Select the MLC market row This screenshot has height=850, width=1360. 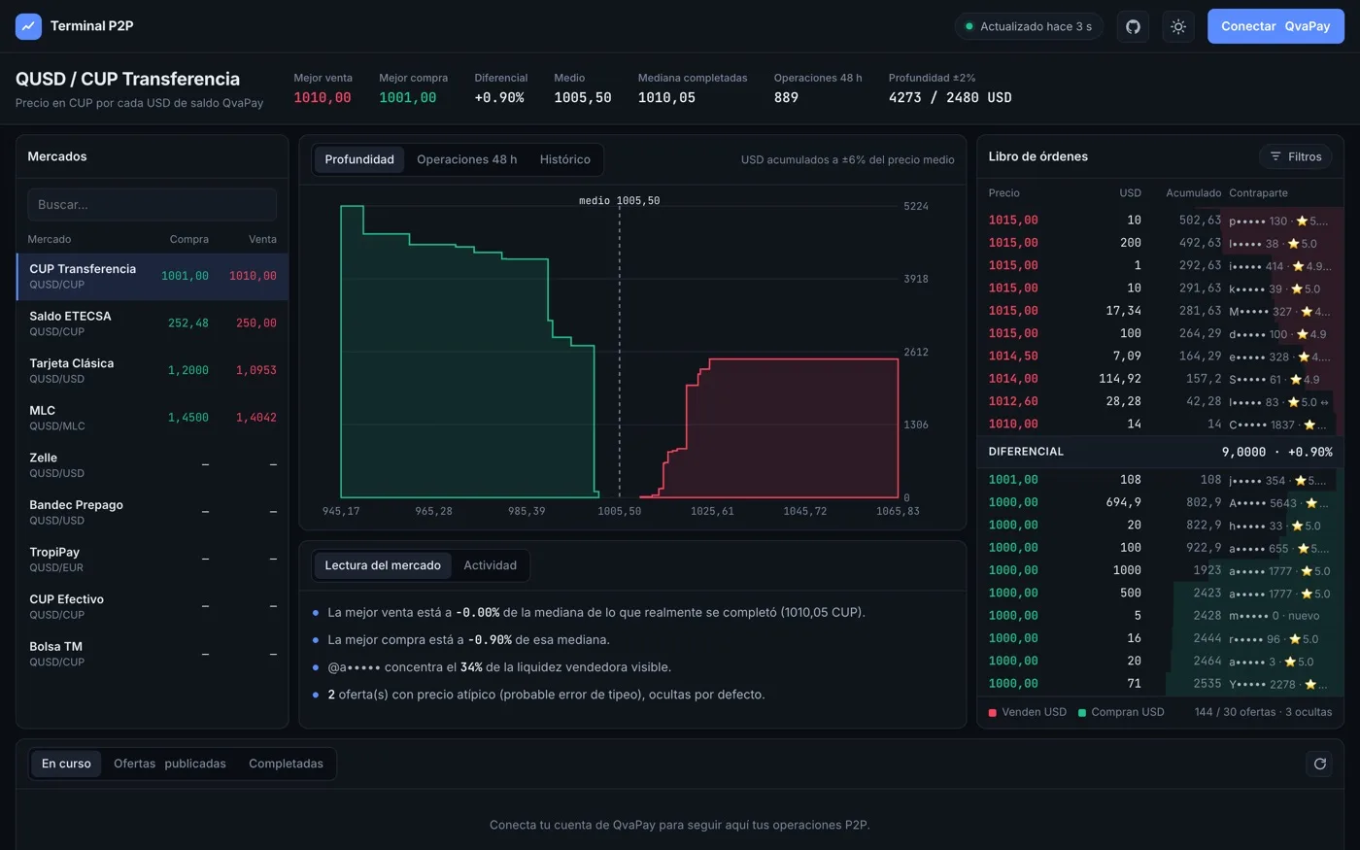(153, 418)
